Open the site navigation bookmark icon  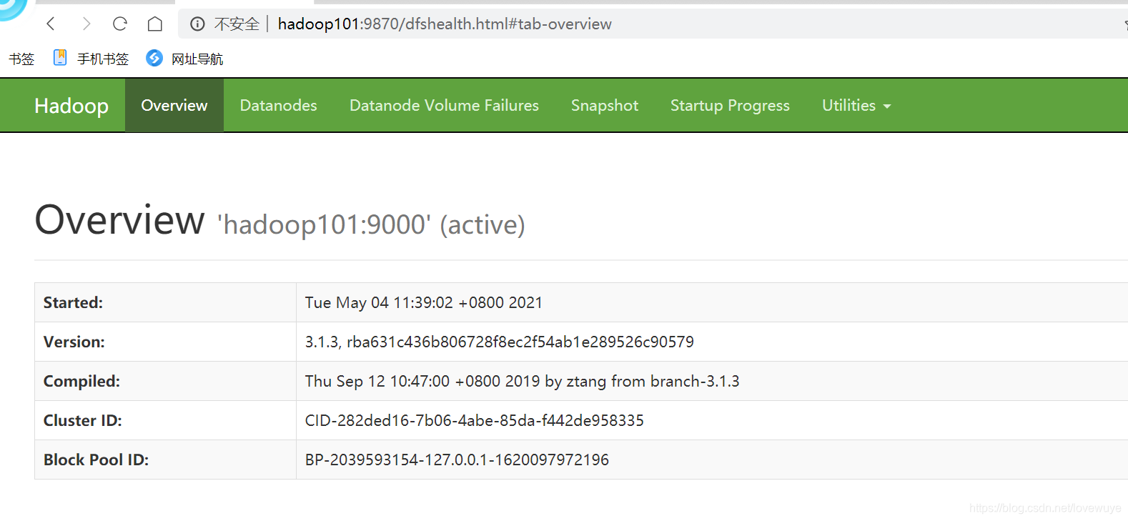click(154, 58)
